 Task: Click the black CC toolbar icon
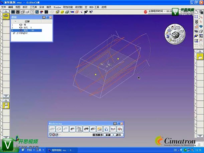pyautogui.click(x=46, y=12)
